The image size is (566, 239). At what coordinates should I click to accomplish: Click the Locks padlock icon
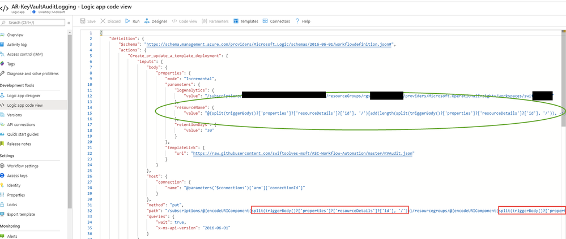[2, 205]
